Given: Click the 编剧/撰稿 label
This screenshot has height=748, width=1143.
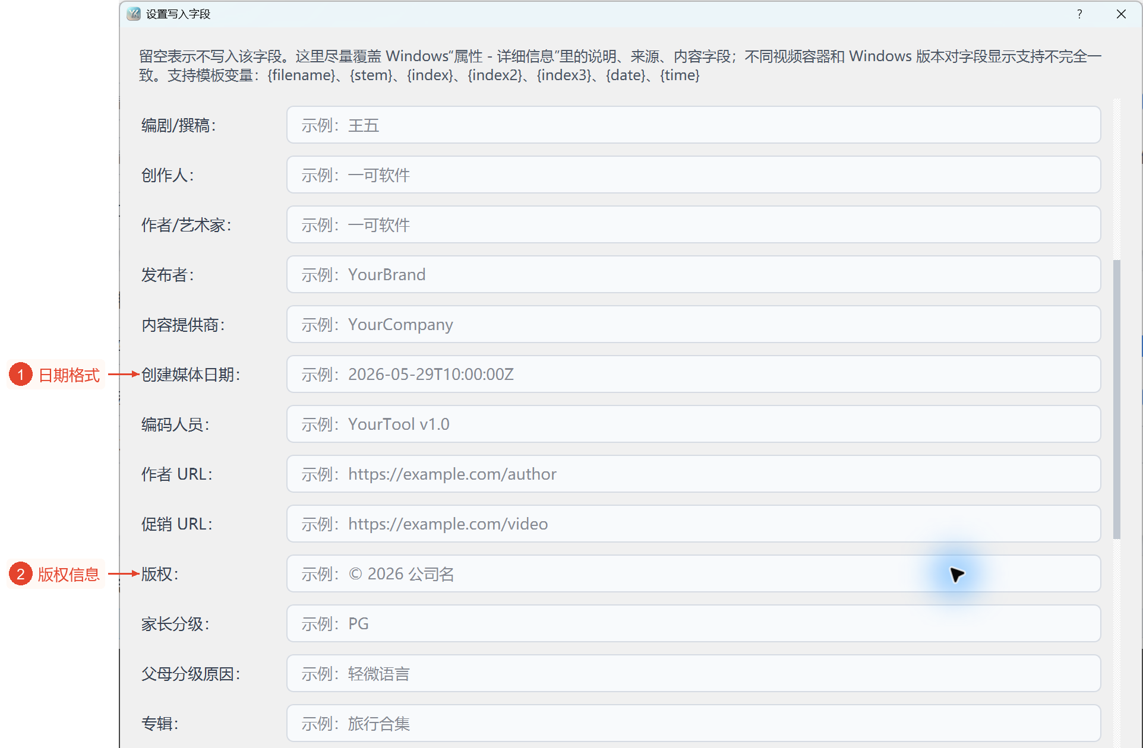Looking at the screenshot, I should 179,125.
